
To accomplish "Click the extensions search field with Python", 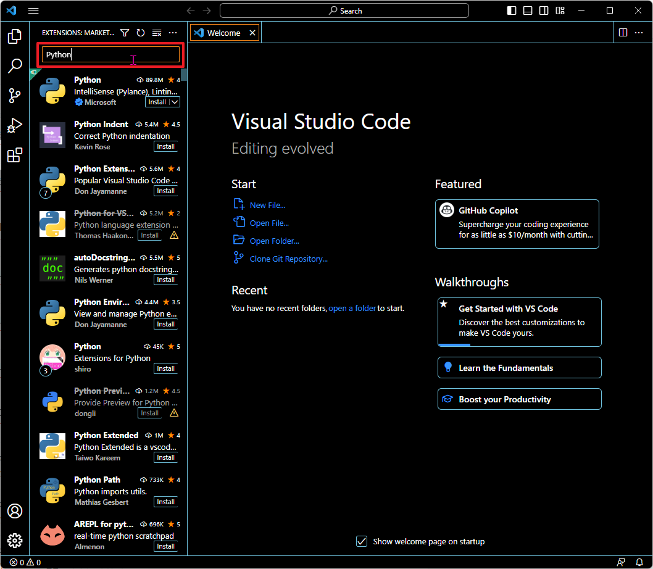I will tap(110, 54).
